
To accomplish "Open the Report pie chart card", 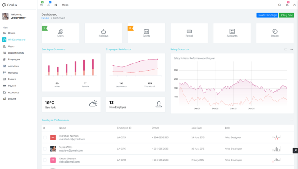I will [275, 33].
